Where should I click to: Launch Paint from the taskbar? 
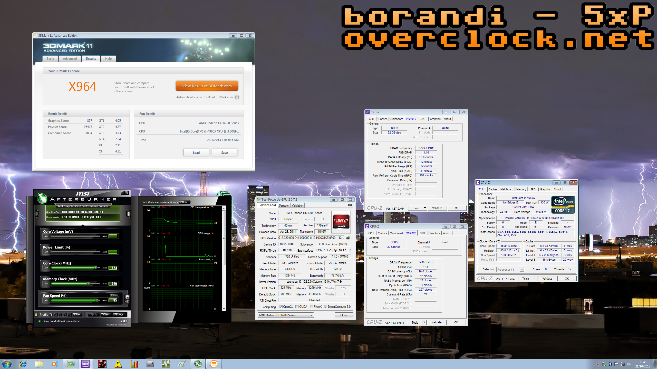pos(182,364)
